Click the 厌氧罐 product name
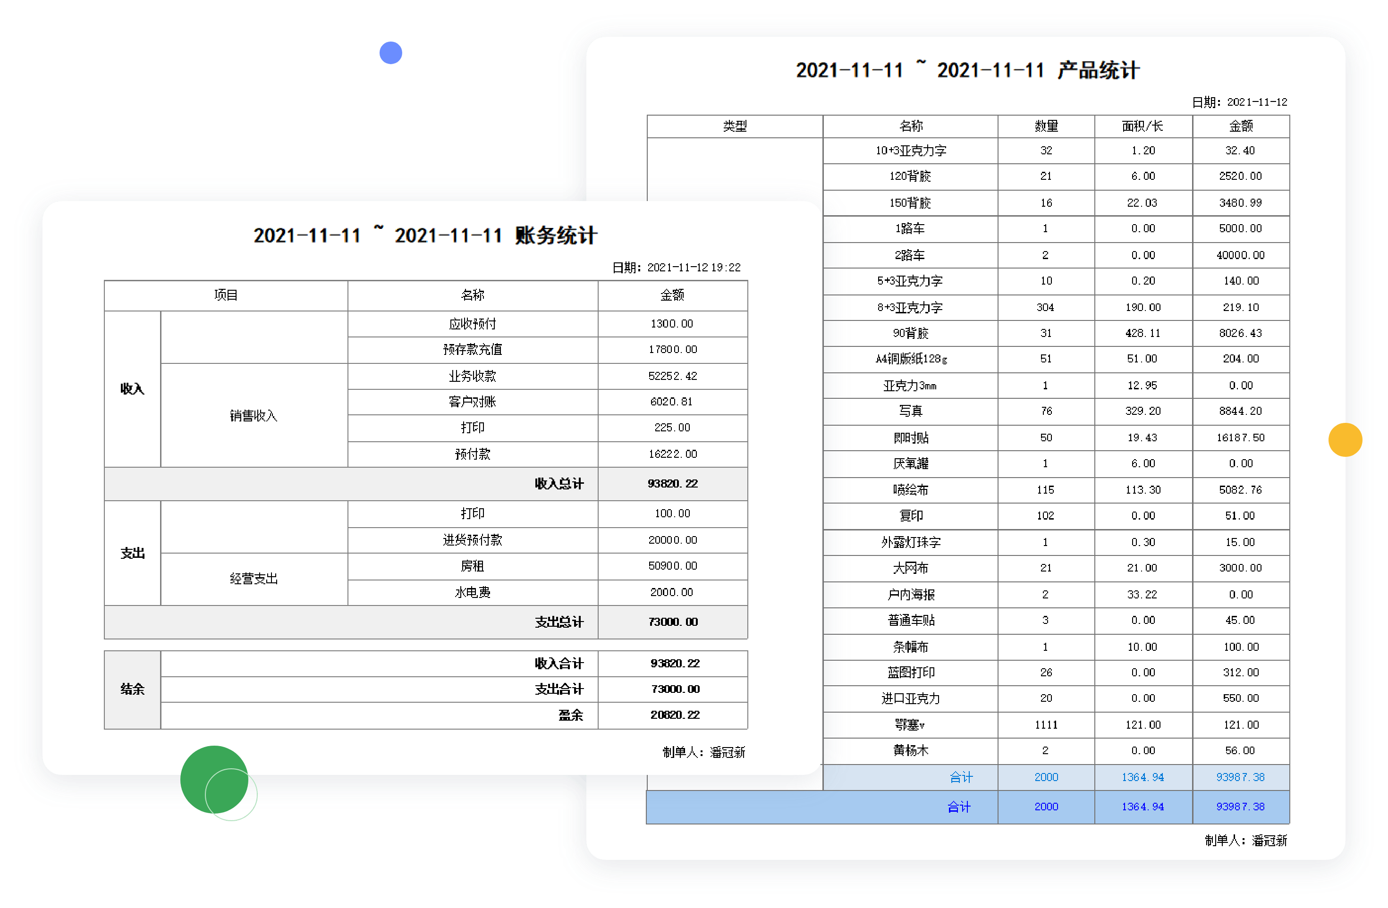1388x908 pixels. tap(910, 464)
